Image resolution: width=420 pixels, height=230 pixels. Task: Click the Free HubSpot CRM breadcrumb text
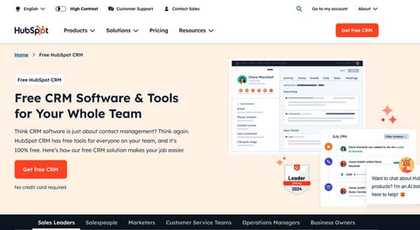pos(61,55)
